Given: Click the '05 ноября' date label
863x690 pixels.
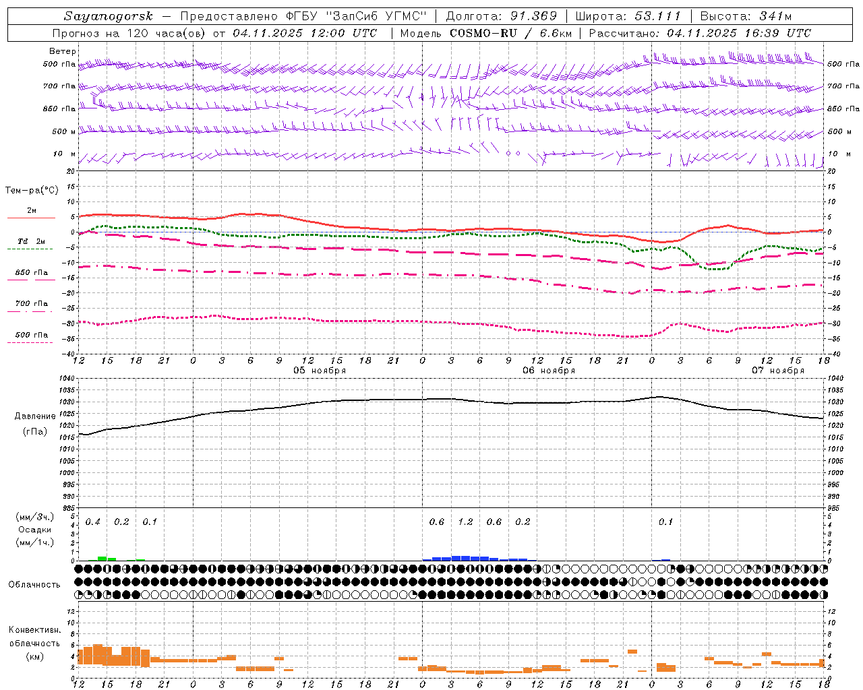Looking at the screenshot, I should [x=320, y=371].
